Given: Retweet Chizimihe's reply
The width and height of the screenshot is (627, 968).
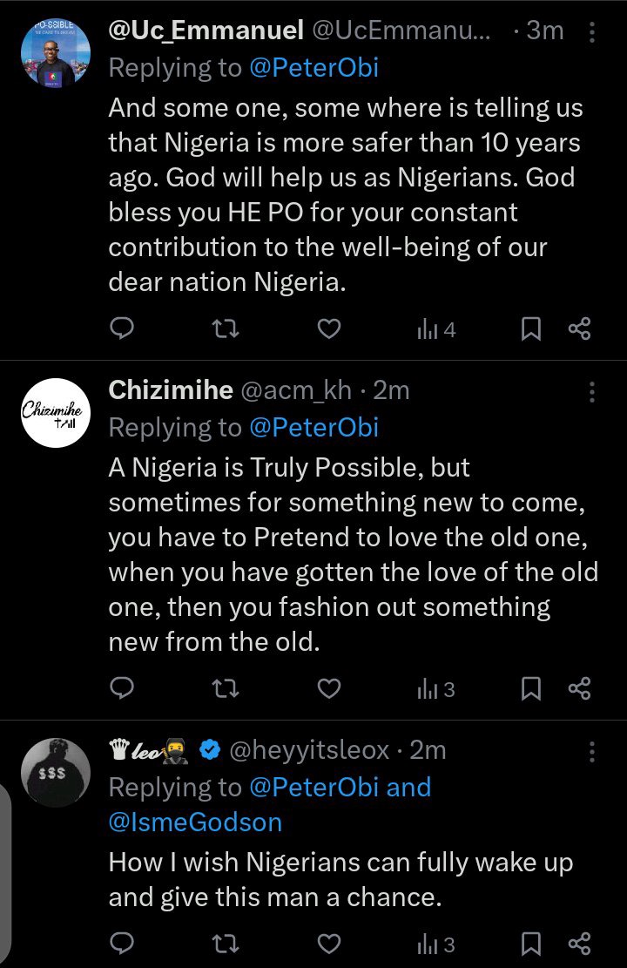Looking at the screenshot, I should pos(226,689).
